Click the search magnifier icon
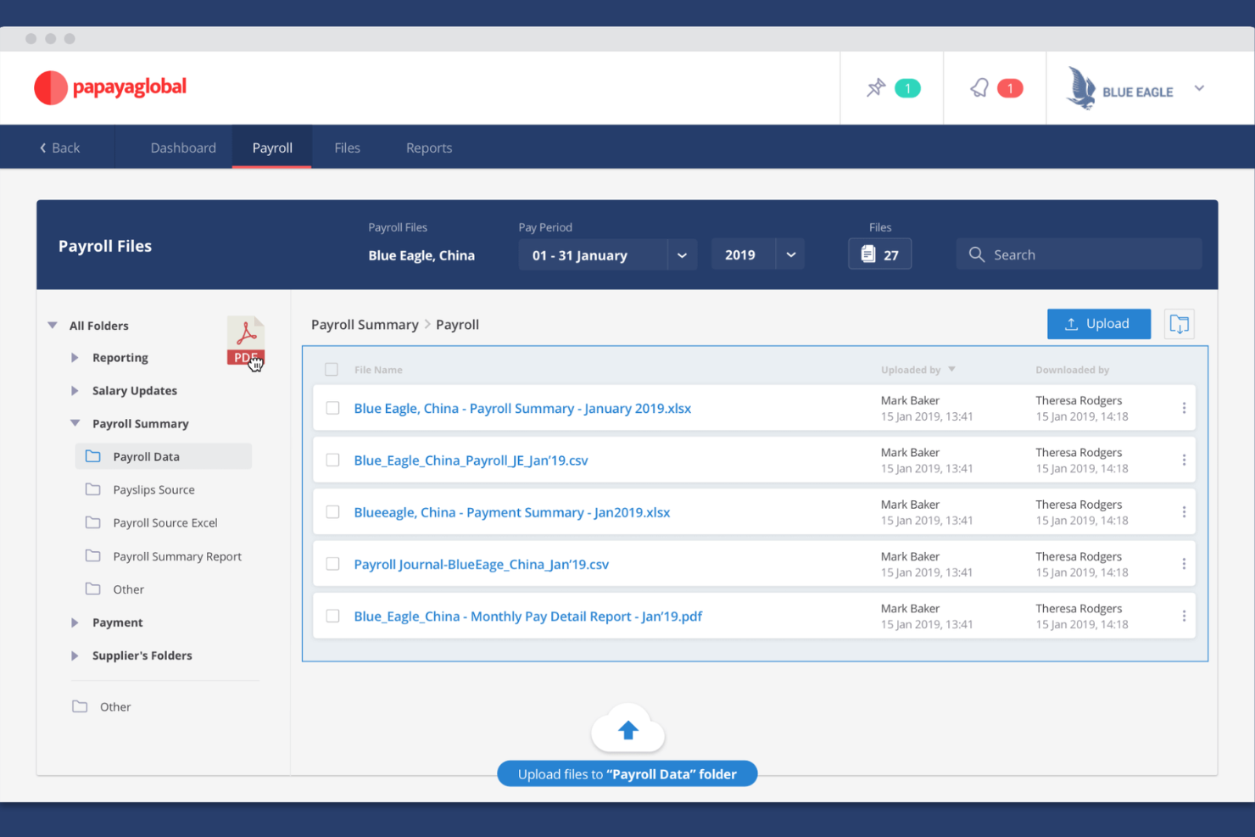This screenshot has height=837, width=1255. coord(977,254)
